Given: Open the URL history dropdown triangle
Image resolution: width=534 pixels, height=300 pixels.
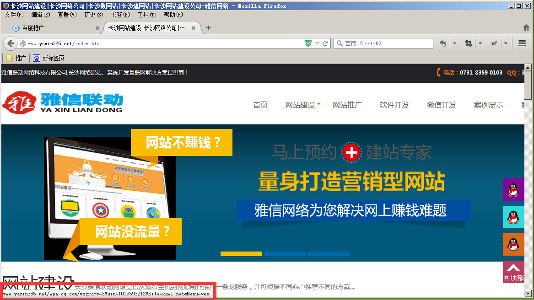Looking at the screenshot, I should point(317,44).
